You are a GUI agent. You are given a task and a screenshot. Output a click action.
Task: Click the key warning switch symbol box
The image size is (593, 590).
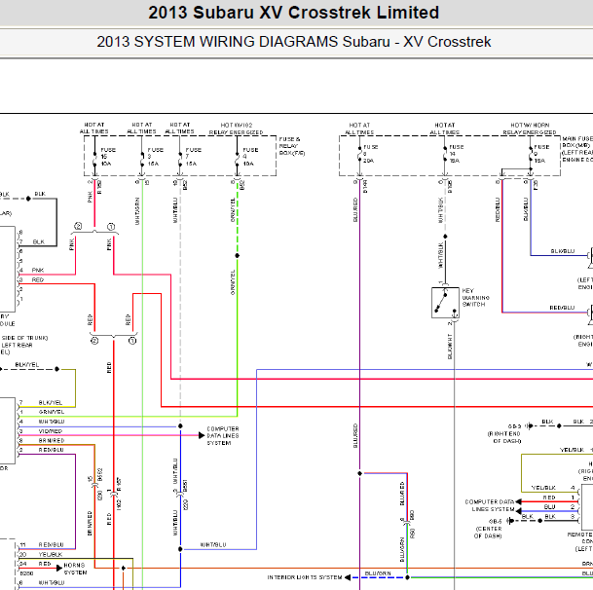(x=445, y=303)
